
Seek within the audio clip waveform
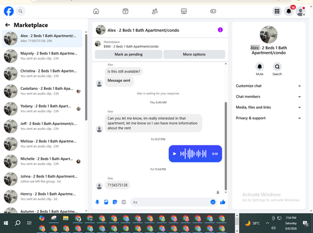(x=193, y=154)
